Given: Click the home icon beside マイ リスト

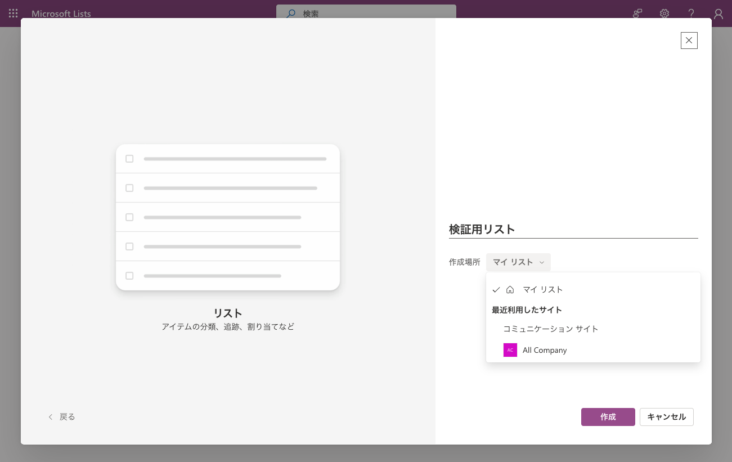Looking at the screenshot, I should (510, 289).
